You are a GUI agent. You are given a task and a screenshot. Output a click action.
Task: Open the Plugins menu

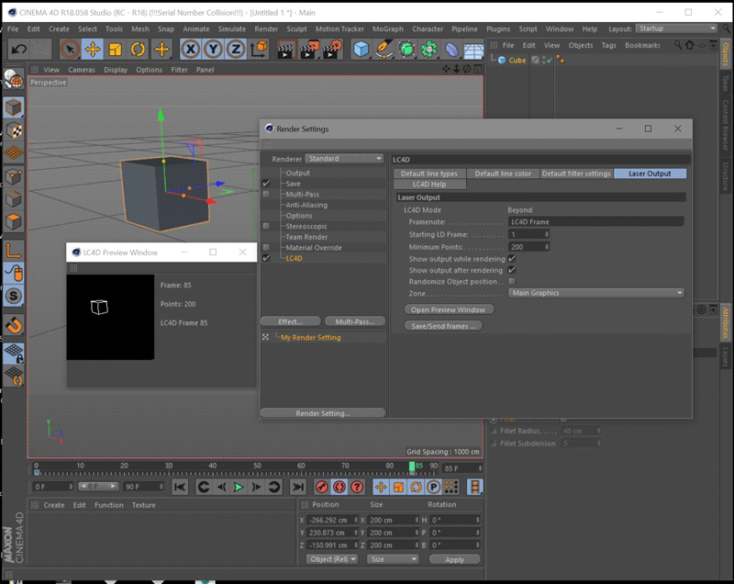click(x=498, y=29)
